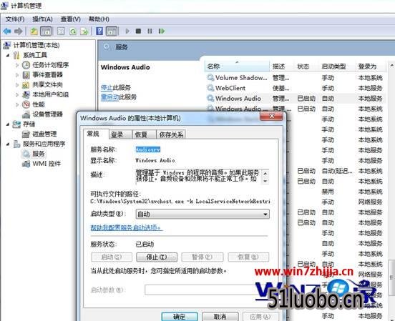
Task: Switch to the 登录 tab
Action: tap(120, 134)
